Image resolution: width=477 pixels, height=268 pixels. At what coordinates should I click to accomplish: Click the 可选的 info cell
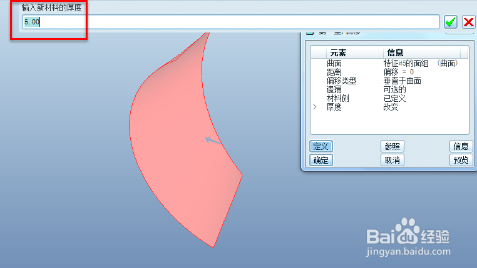point(394,89)
